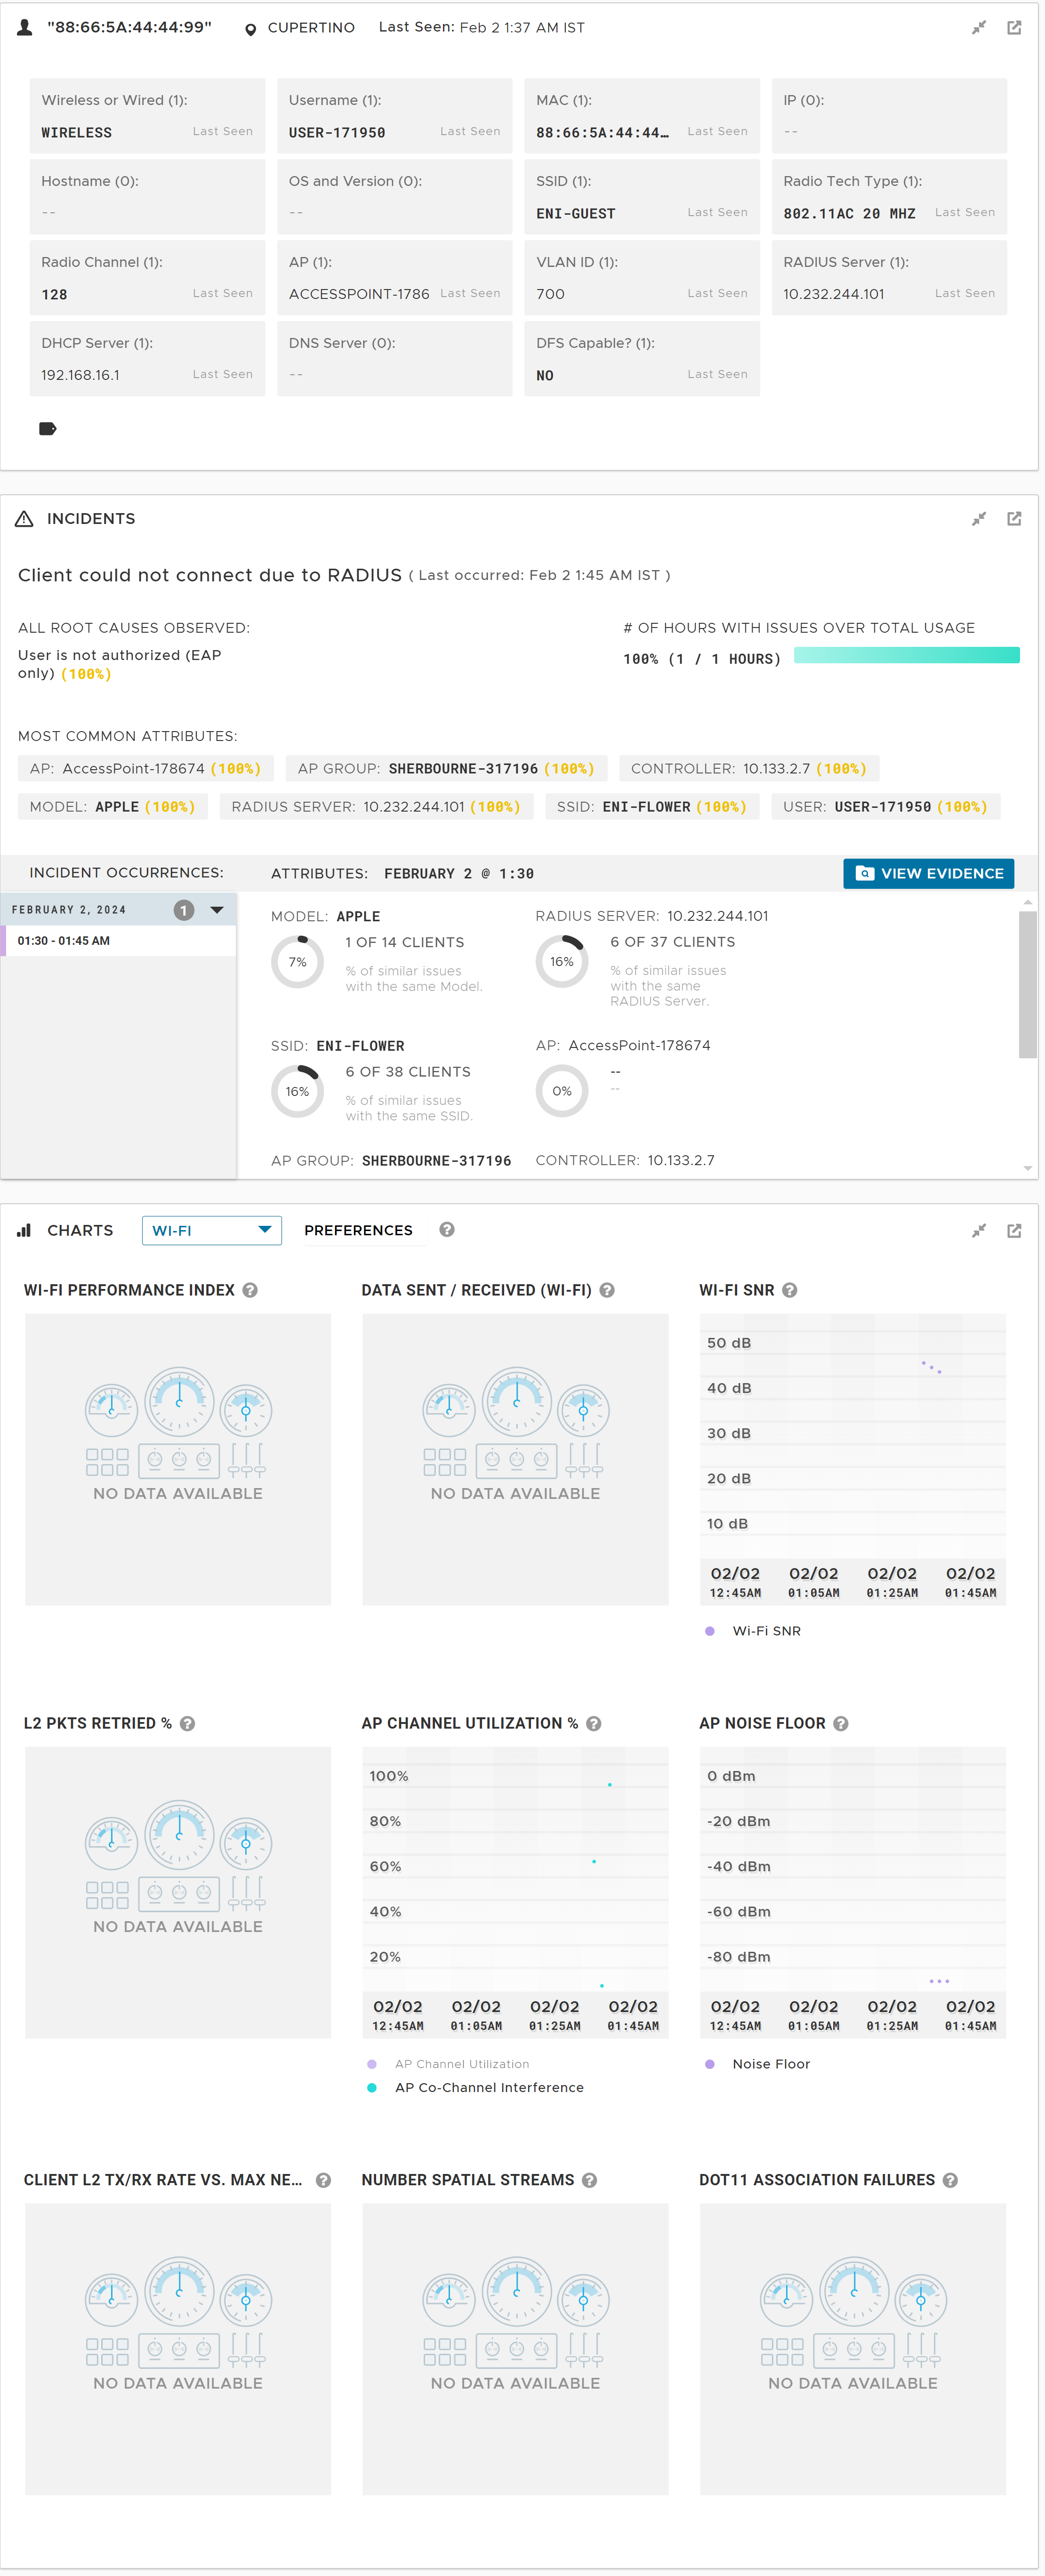
Task: Toggle AP Co-Channel Interference legend series
Action: 489,2088
